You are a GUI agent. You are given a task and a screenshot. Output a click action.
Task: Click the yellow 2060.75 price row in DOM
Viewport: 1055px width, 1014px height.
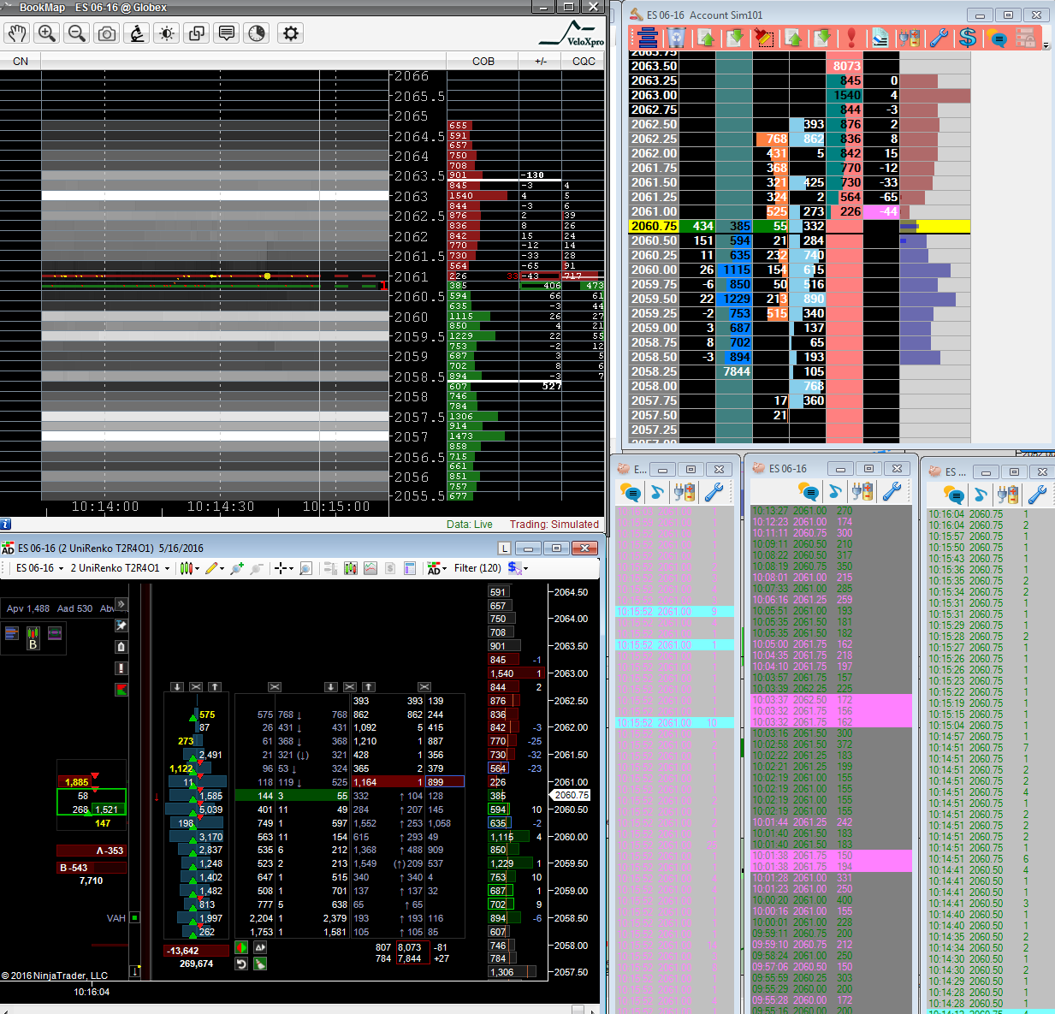[x=799, y=227]
